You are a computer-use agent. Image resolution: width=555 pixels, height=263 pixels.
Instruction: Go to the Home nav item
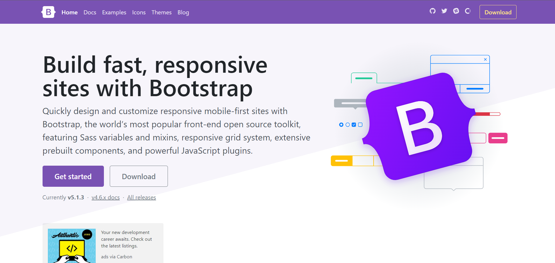point(70,12)
